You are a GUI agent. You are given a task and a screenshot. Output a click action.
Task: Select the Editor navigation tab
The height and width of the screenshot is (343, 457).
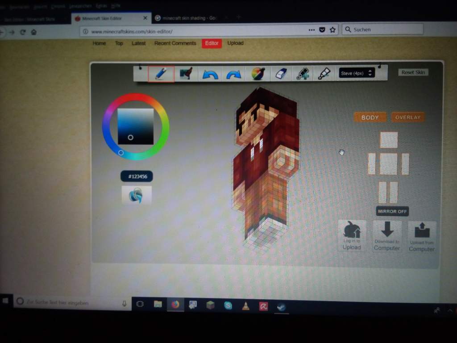pyautogui.click(x=212, y=43)
